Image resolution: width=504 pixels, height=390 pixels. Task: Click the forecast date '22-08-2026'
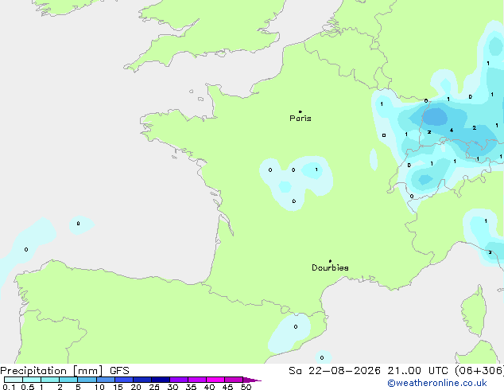click(x=344, y=371)
